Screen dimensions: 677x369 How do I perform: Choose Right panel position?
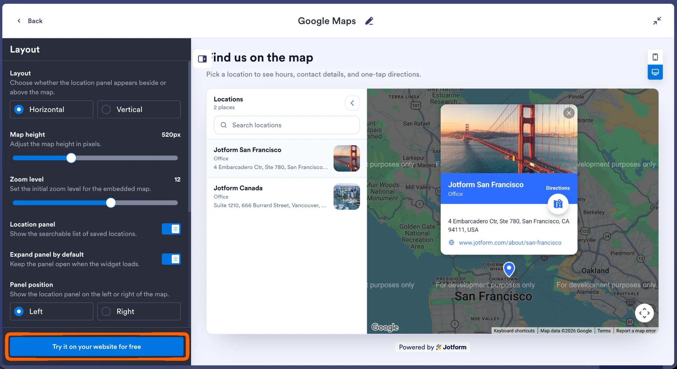(x=139, y=312)
